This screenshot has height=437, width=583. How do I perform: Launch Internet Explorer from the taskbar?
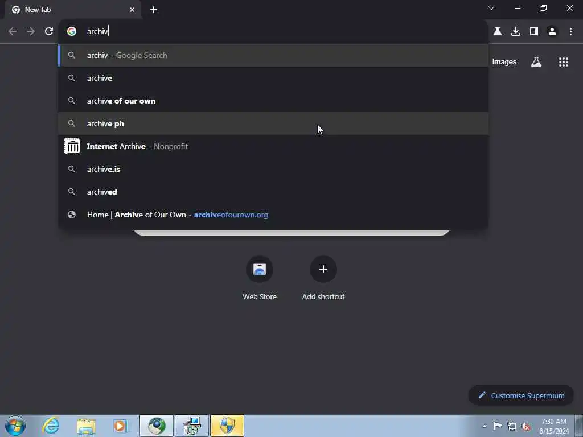click(x=51, y=426)
